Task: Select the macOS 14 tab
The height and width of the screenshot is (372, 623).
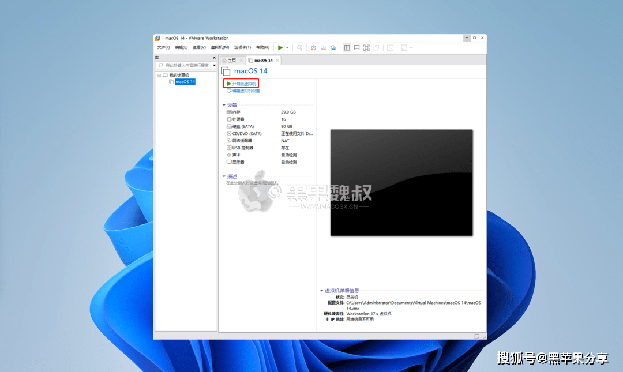Action: [264, 61]
